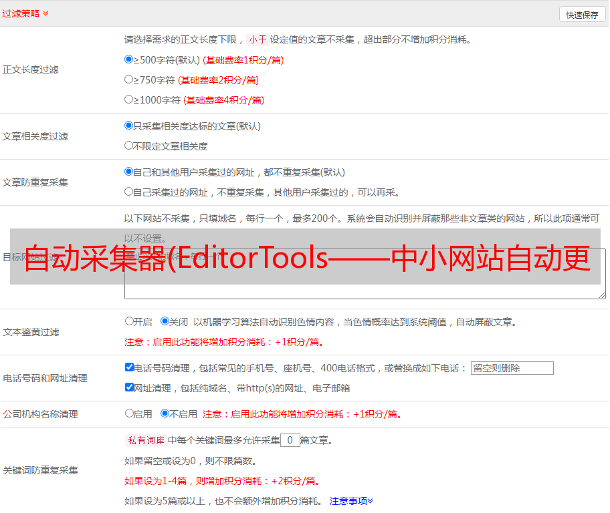Select ≥1000字符 length option
Image resolution: width=610 pixels, height=513 pixels.
pos(129,100)
